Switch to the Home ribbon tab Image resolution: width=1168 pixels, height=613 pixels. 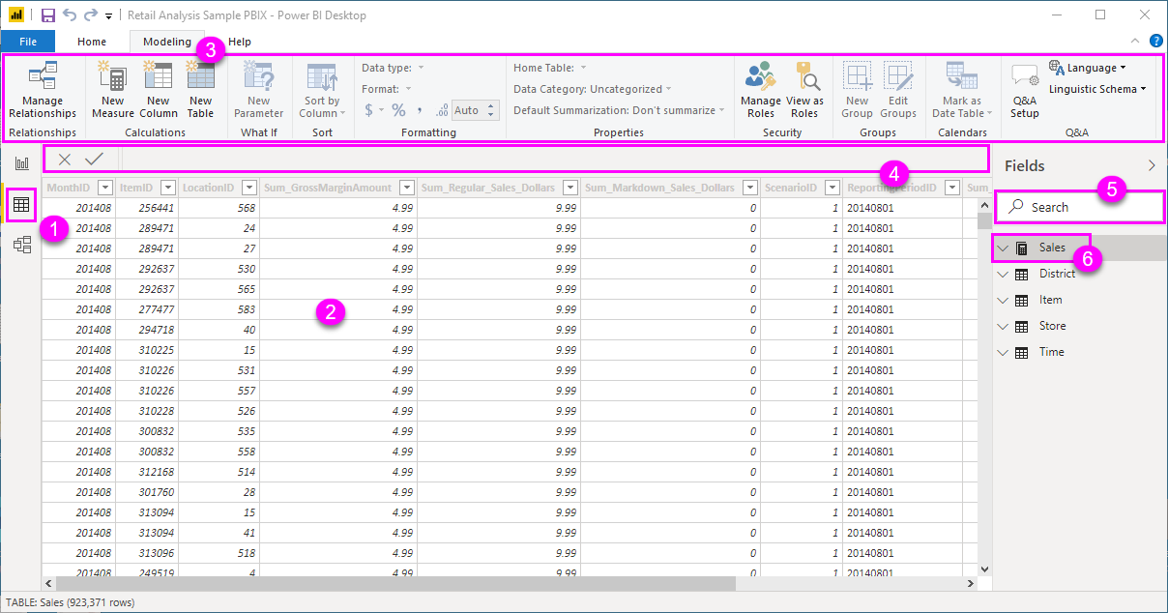pos(92,42)
